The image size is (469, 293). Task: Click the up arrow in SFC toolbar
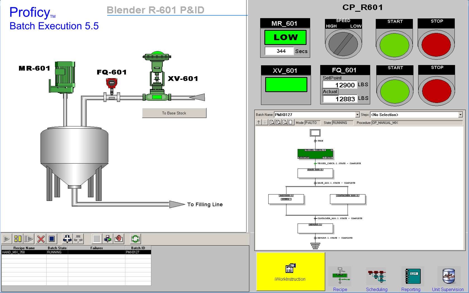click(x=259, y=122)
